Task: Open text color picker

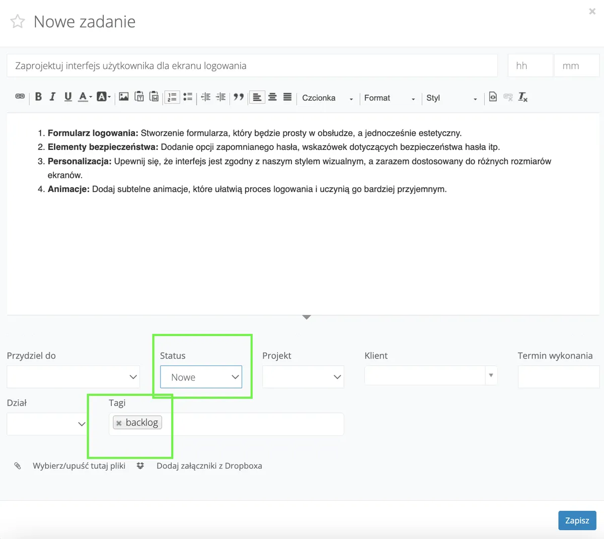Action: 85,97
